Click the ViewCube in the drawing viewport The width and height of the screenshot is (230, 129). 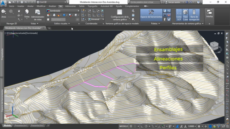tap(214, 46)
